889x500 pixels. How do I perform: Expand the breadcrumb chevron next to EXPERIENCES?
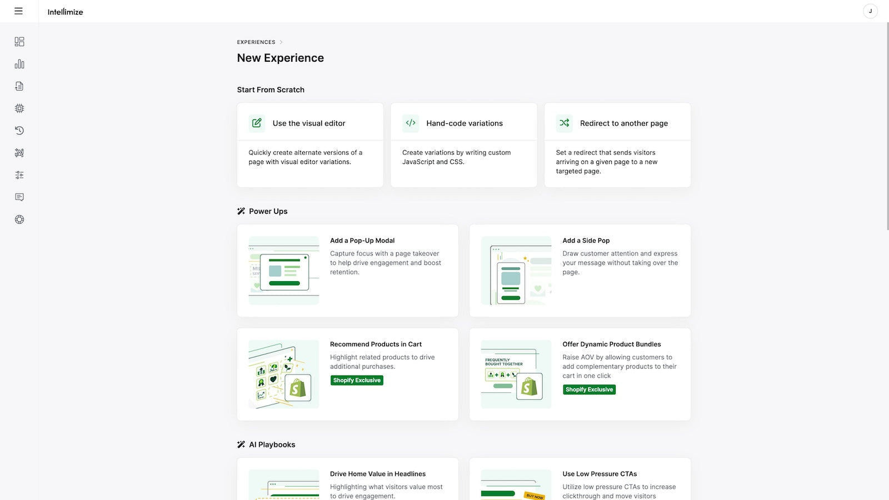coord(282,42)
